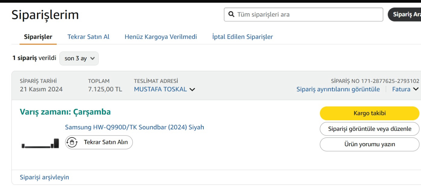Click the Siparişlerim page heading
The width and height of the screenshot is (421, 187).
click(x=45, y=15)
